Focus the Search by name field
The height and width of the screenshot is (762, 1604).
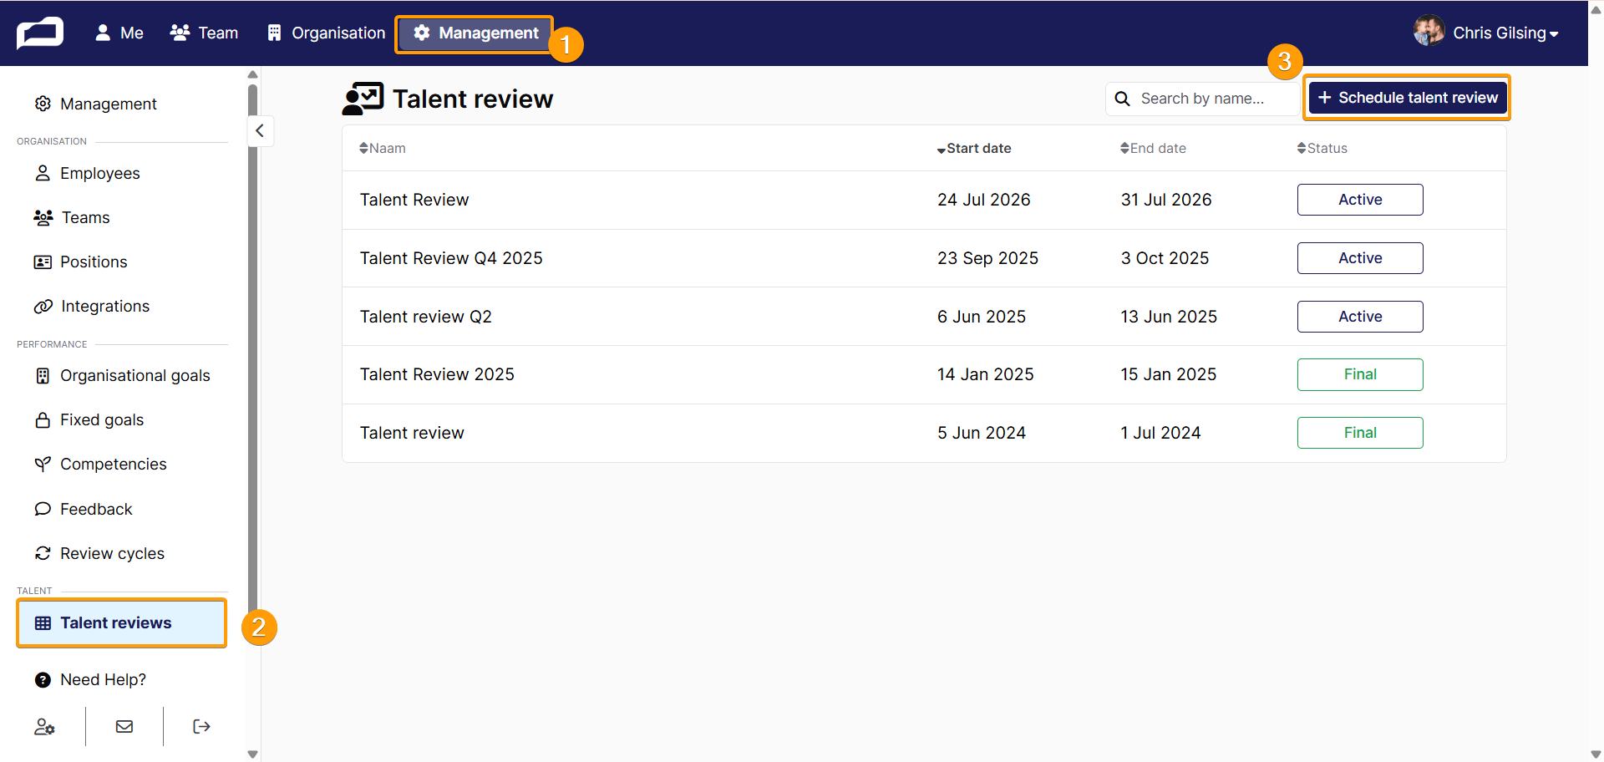(x=1202, y=99)
